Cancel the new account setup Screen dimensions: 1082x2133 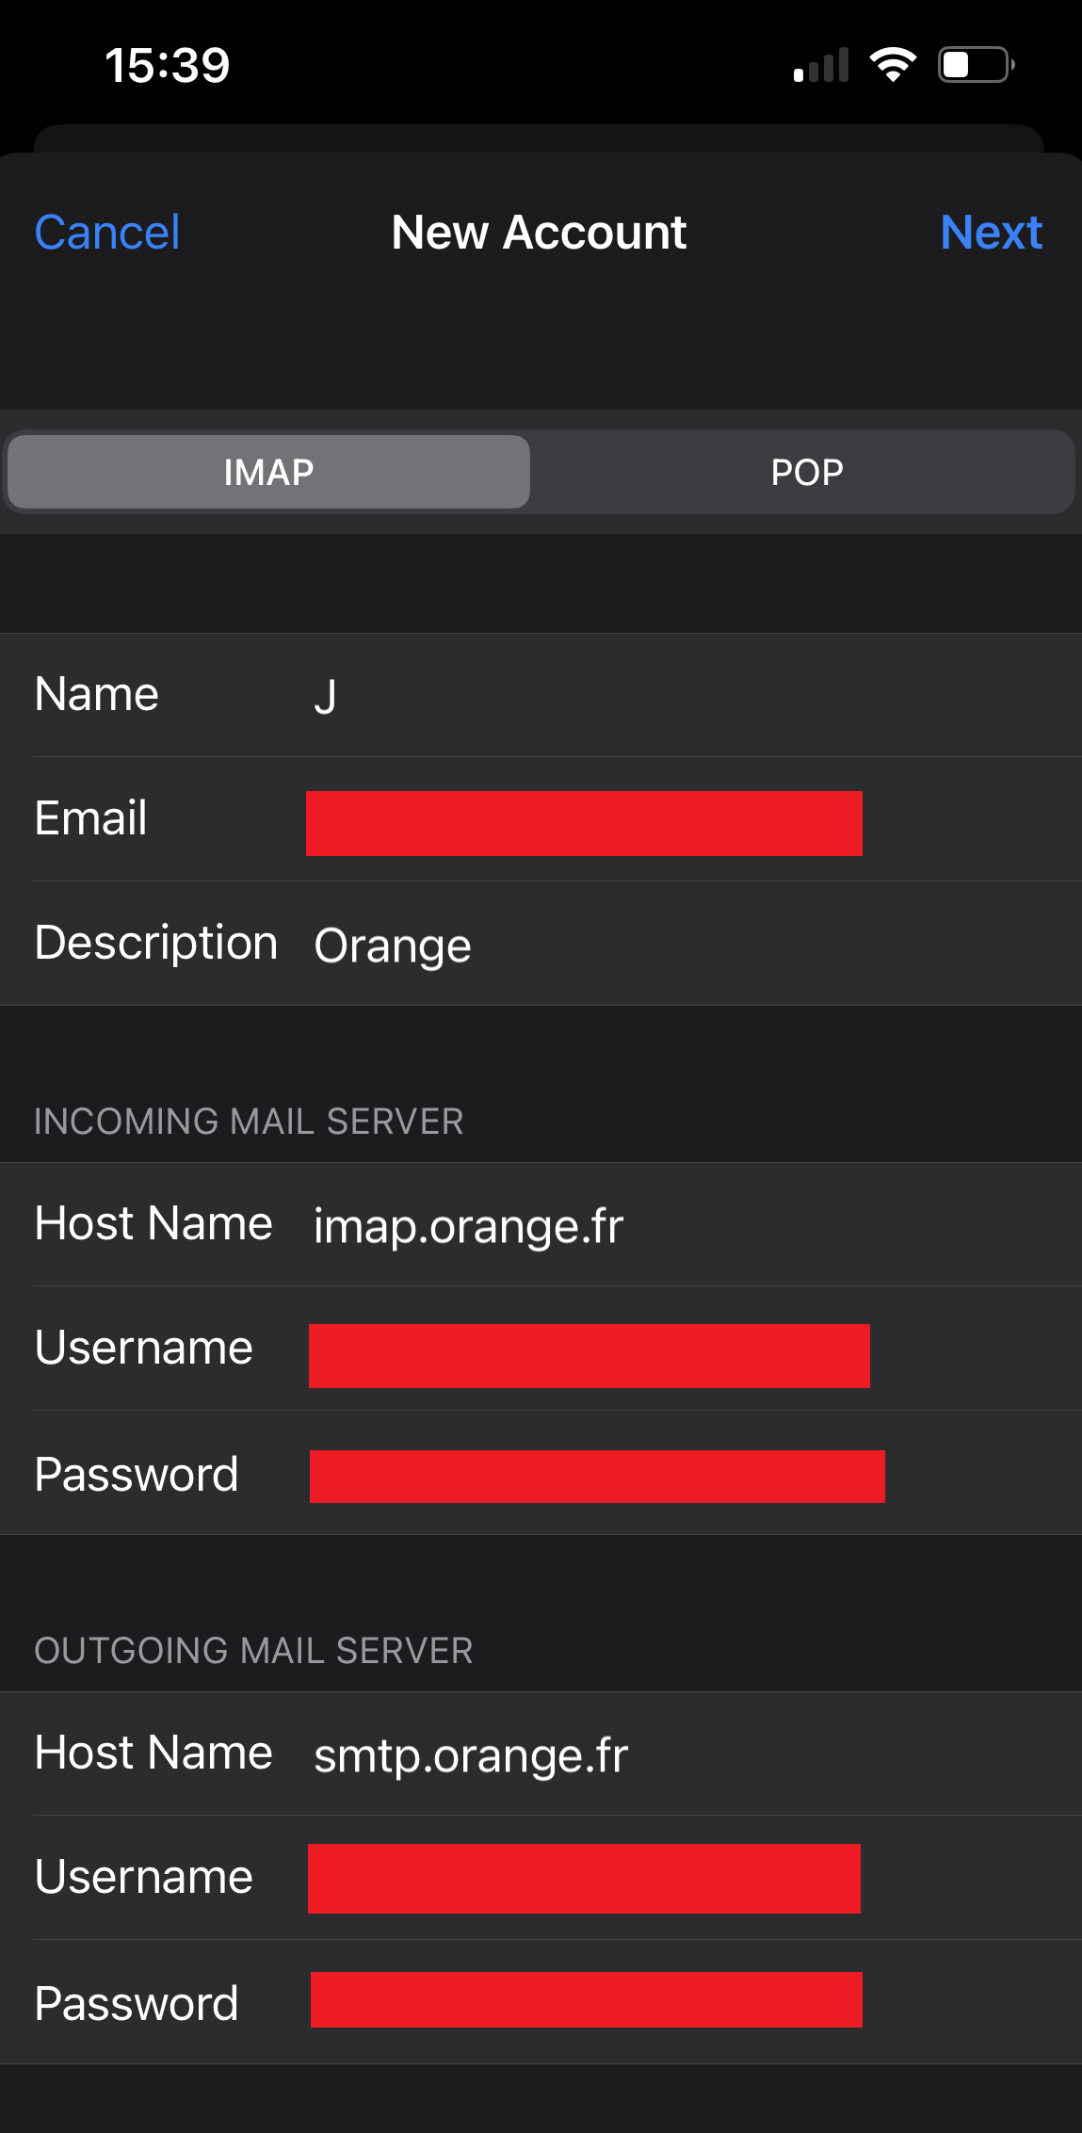pos(106,233)
